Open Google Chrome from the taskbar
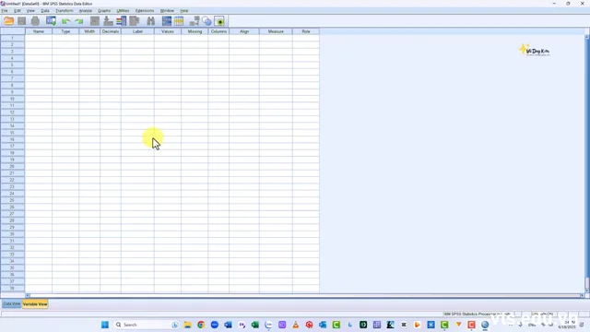 (201, 325)
